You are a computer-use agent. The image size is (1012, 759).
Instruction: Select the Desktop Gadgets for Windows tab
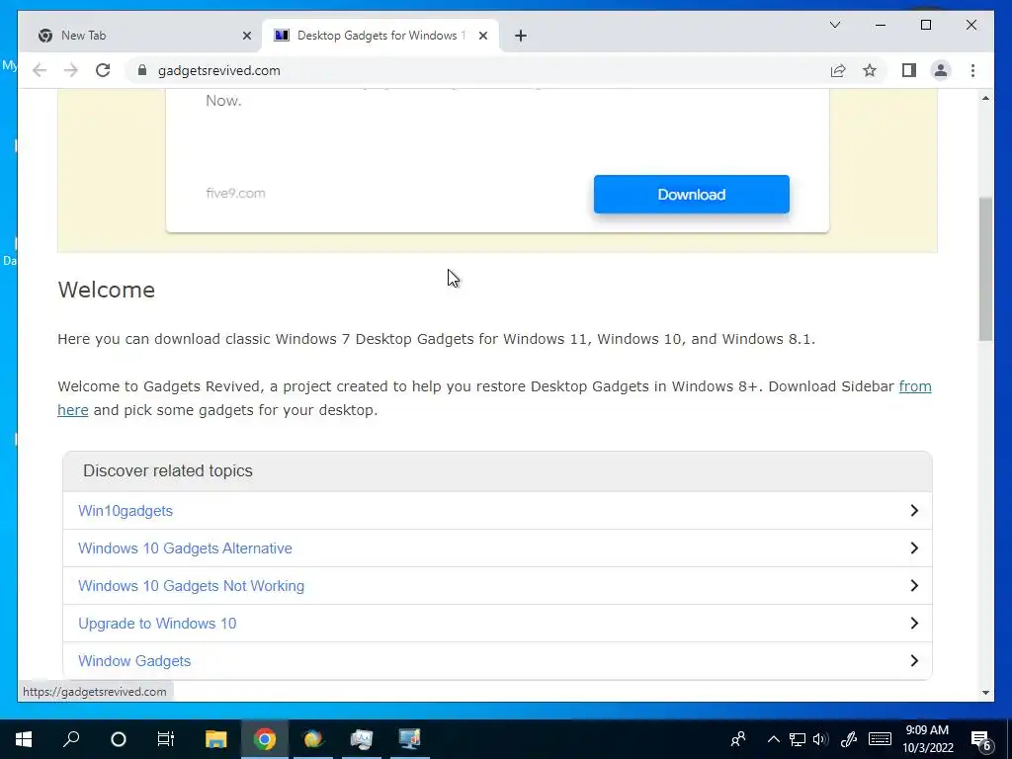point(379,36)
